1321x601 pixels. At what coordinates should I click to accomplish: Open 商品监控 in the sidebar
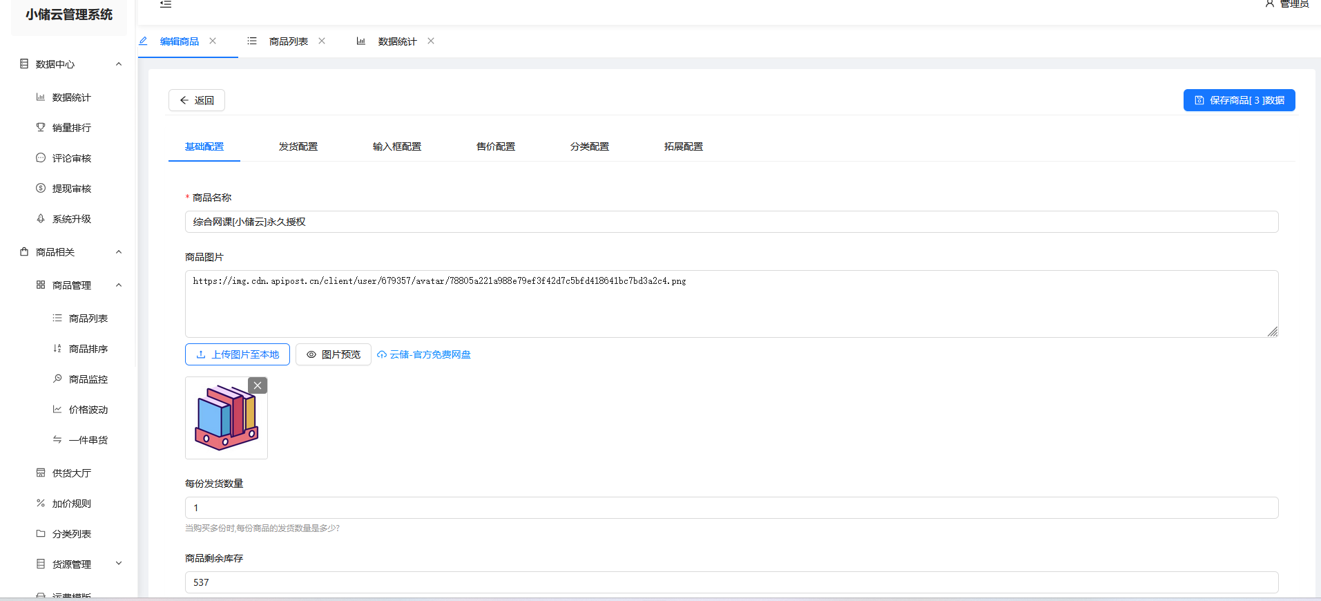click(x=88, y=379)
